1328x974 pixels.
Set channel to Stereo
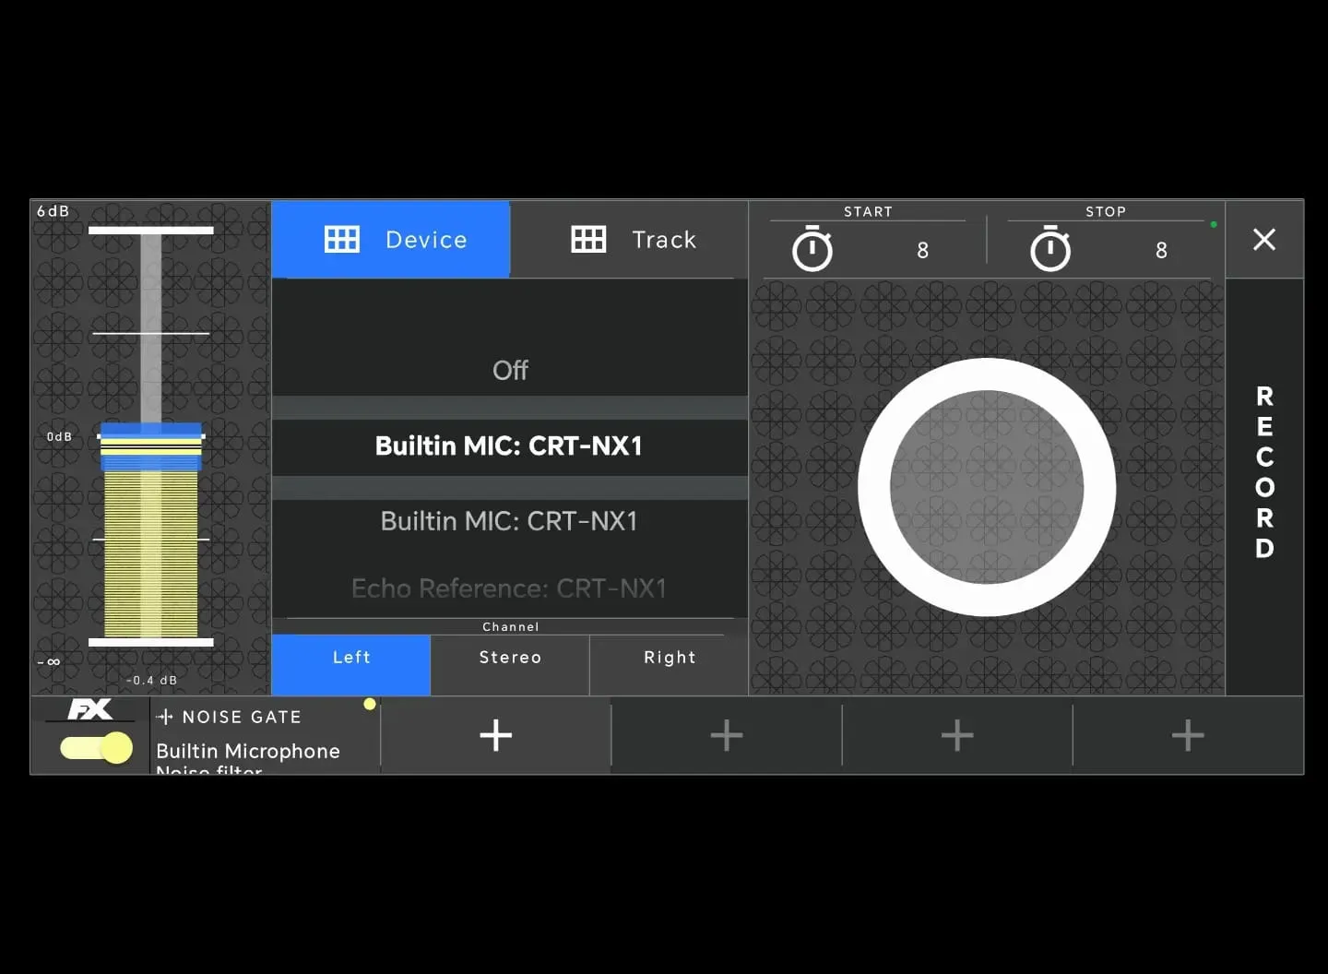(x=510, y=664)
